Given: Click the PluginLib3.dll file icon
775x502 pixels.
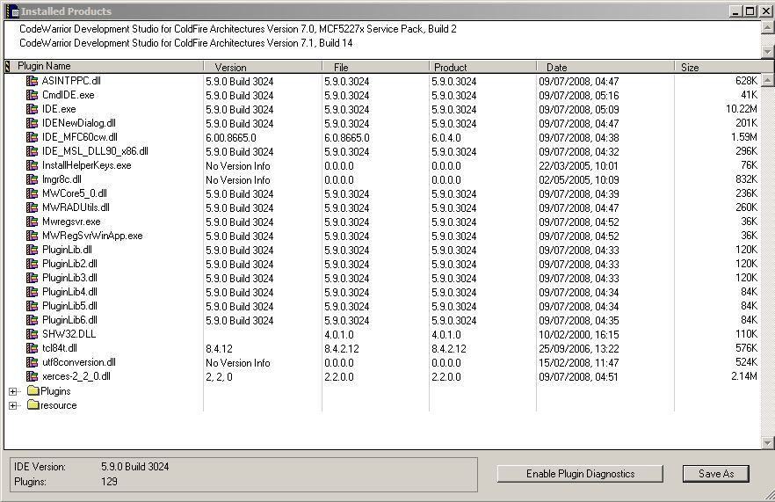Looking at the screenshot, I should point(33,278).
